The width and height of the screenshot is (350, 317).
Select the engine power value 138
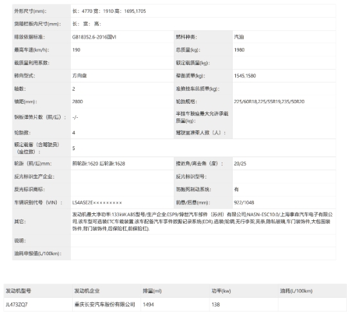(216, 304)
